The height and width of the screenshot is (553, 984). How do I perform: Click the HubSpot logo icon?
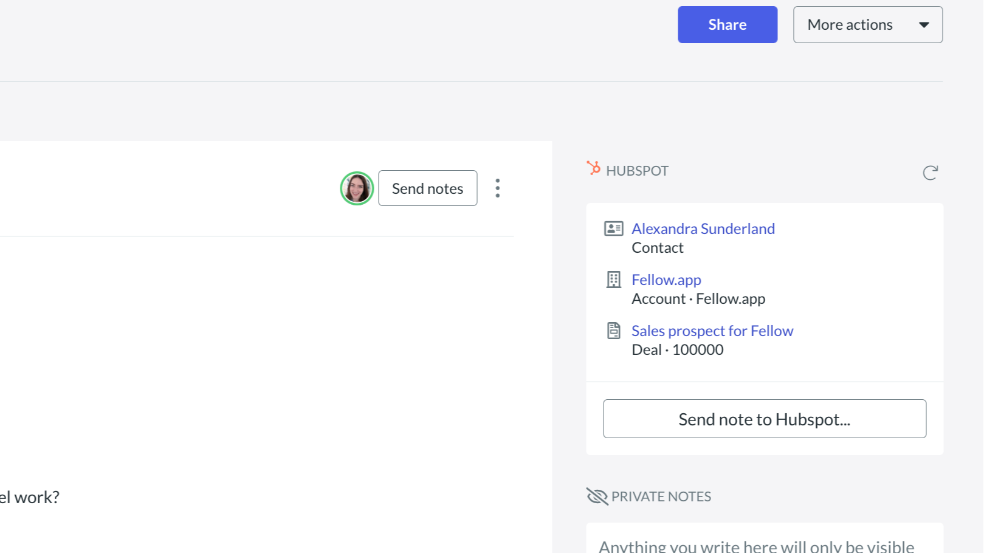[x=593, y=168]
